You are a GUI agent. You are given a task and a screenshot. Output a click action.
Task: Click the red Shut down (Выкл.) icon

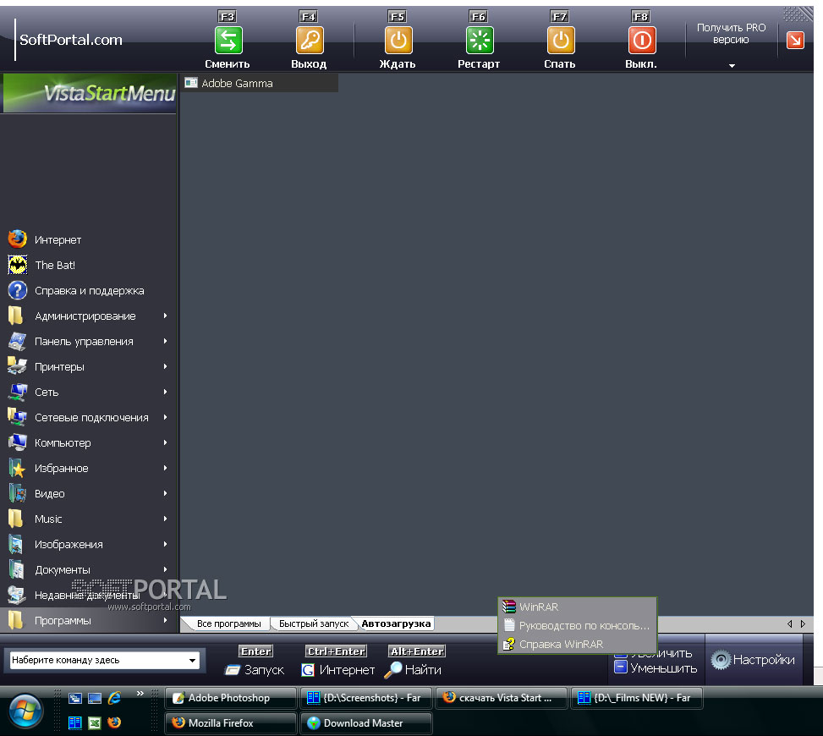coord(642,41)
